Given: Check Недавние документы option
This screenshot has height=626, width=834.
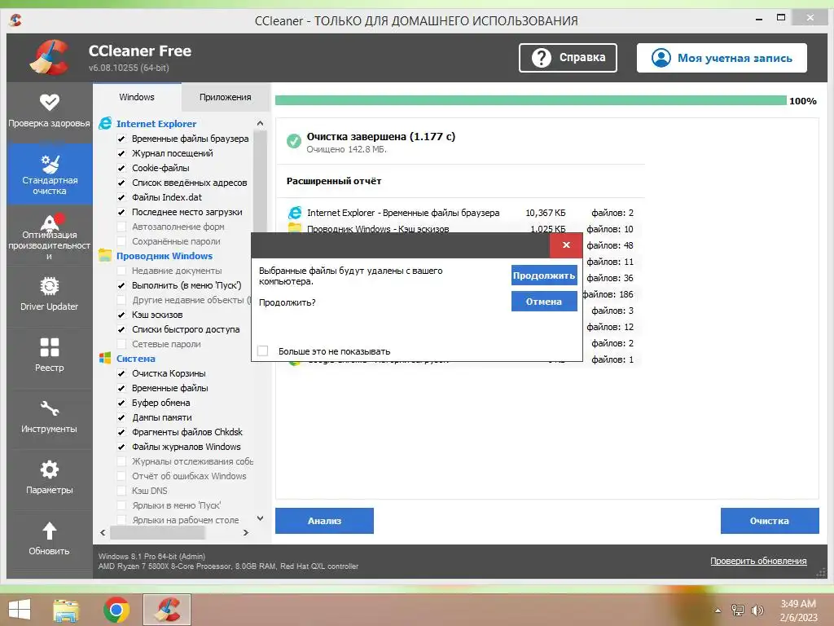Looking at the screenshot, I should [121, 271].
